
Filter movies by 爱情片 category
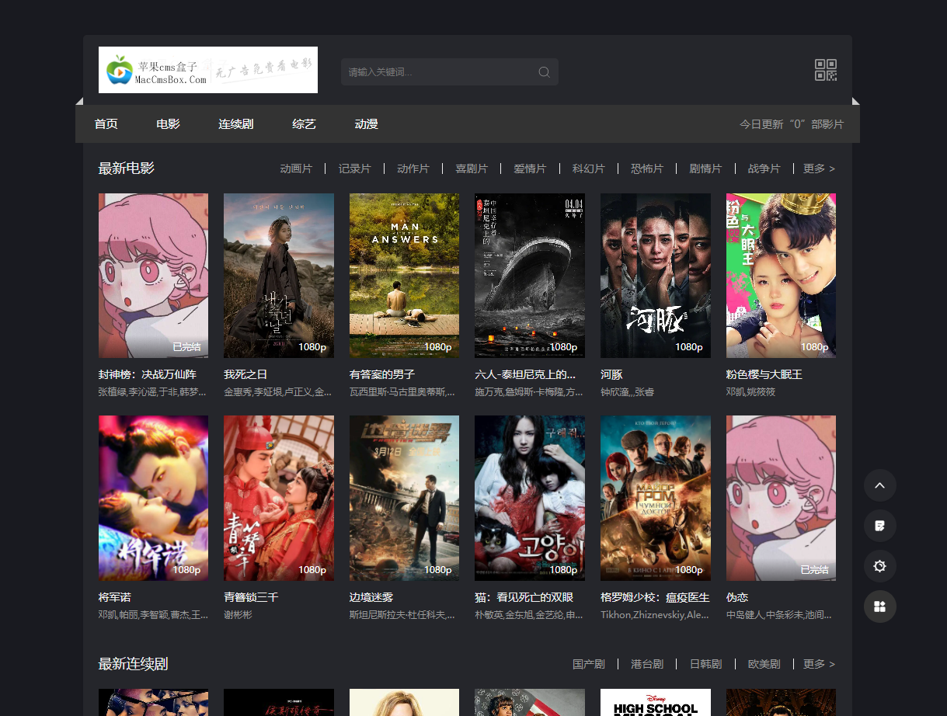(x=530, y=169)
